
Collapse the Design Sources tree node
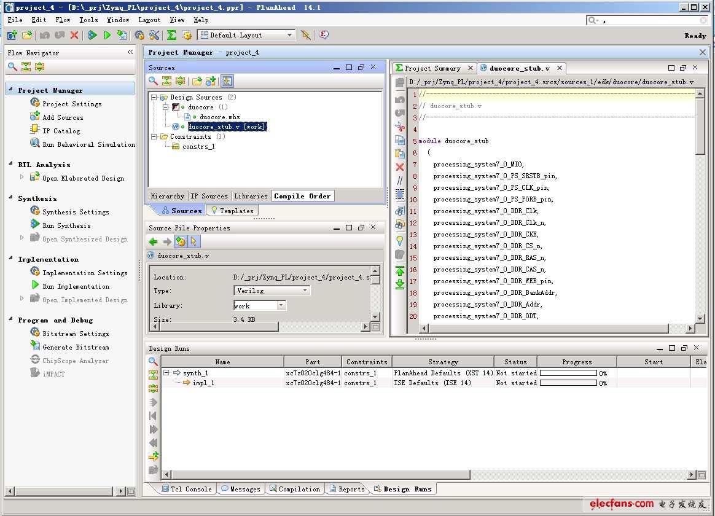click(x=154, y=97)
